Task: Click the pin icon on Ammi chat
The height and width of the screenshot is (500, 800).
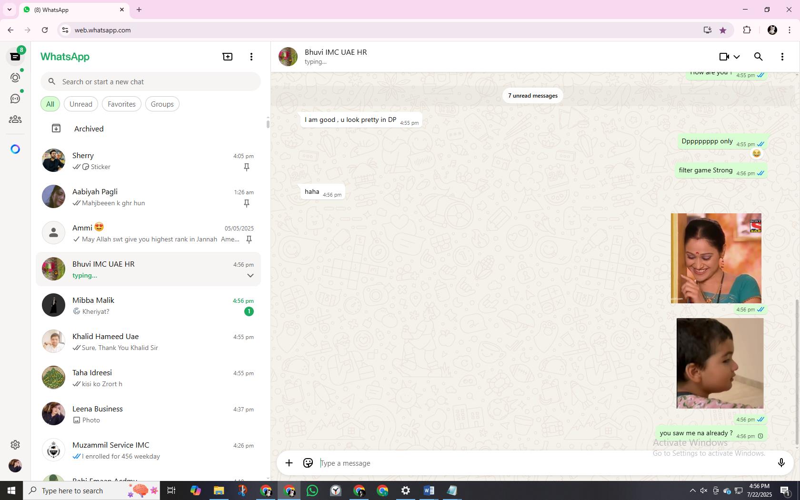Action: point(249,240)
